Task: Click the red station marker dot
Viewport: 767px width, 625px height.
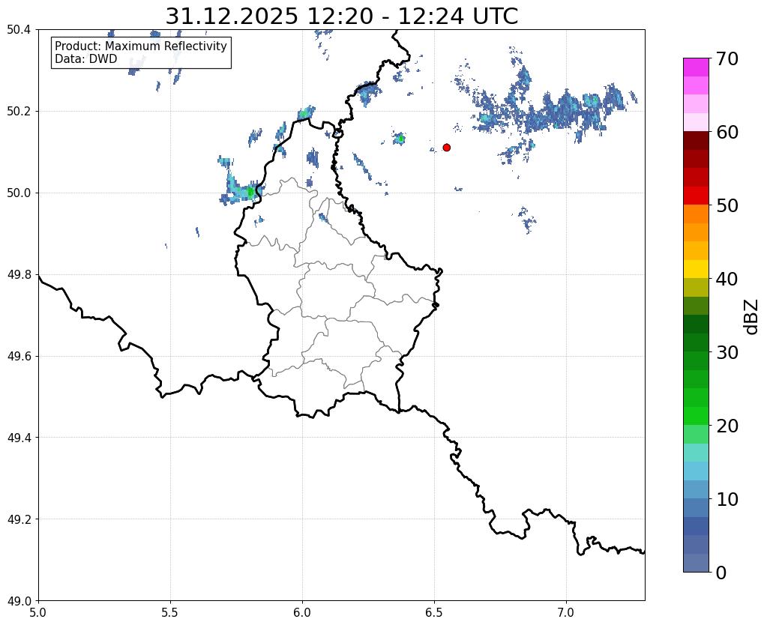Action: coord(446,147)
